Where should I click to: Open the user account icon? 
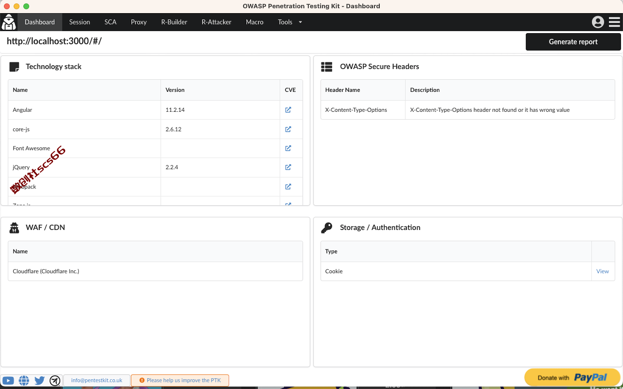coord(598,22)
